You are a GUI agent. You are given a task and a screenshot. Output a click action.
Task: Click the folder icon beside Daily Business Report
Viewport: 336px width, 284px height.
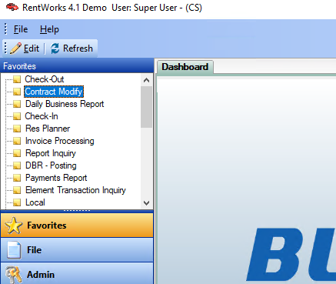17,104
